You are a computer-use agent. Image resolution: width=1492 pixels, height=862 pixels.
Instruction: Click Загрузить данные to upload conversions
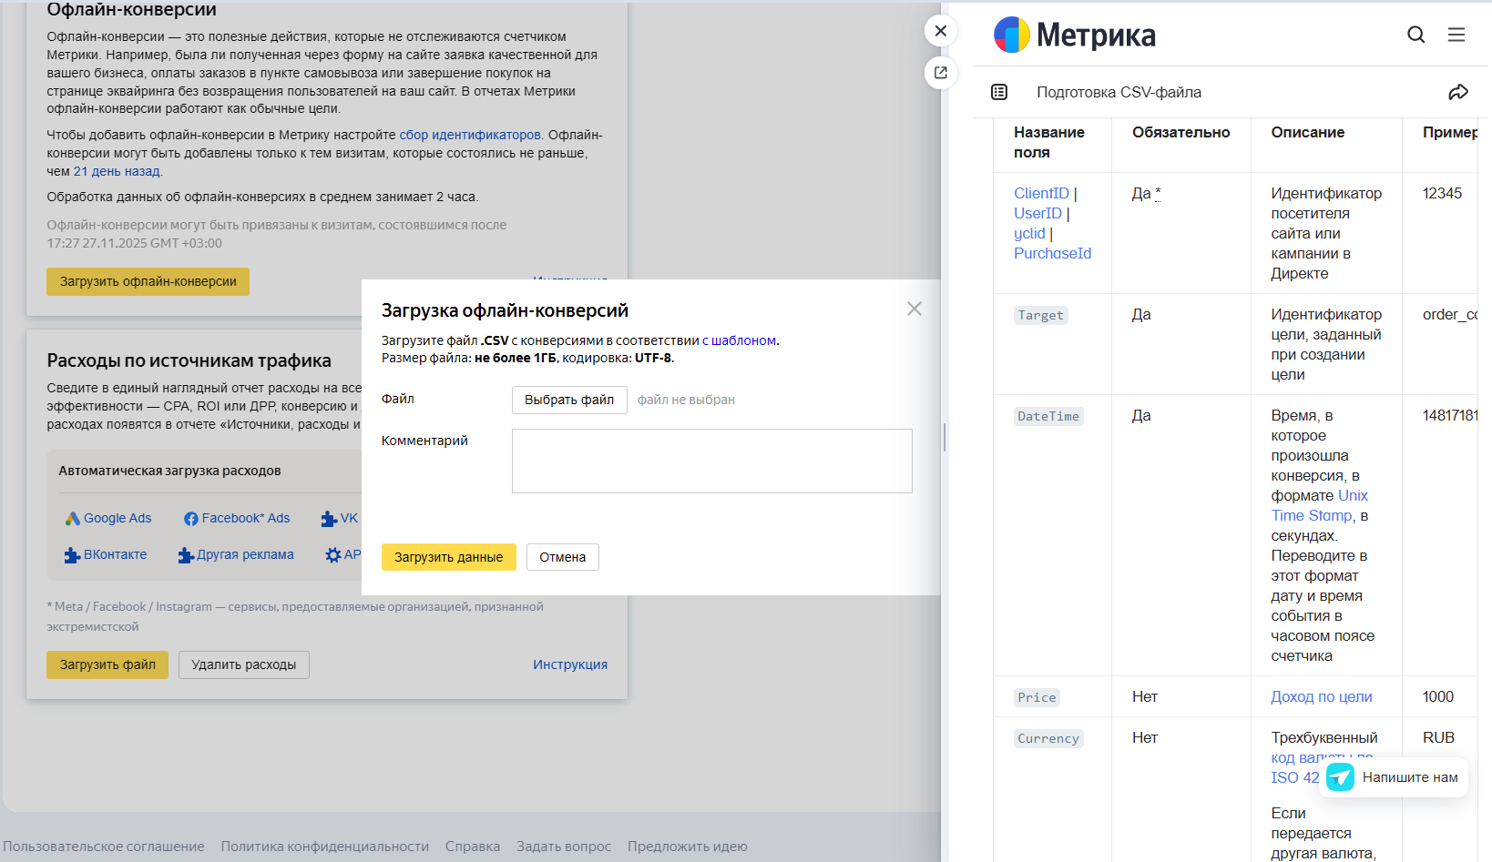pos(449,556)
